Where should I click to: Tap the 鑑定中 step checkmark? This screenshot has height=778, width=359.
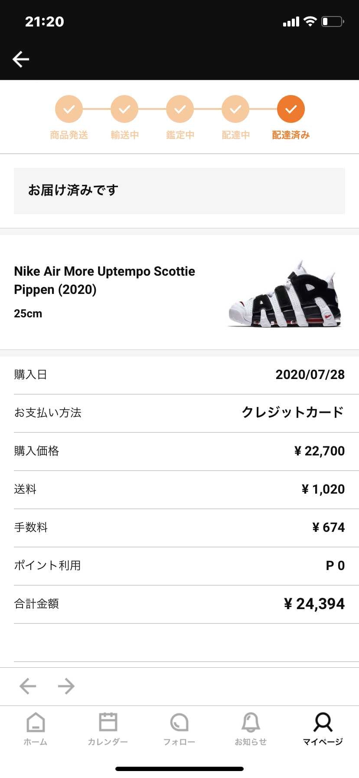(x=180, y=109)
